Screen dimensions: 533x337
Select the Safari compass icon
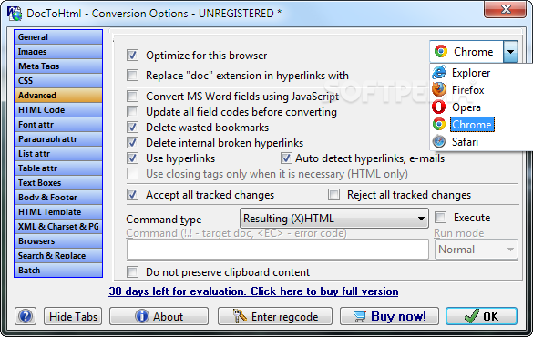click(x=439, y=141)
